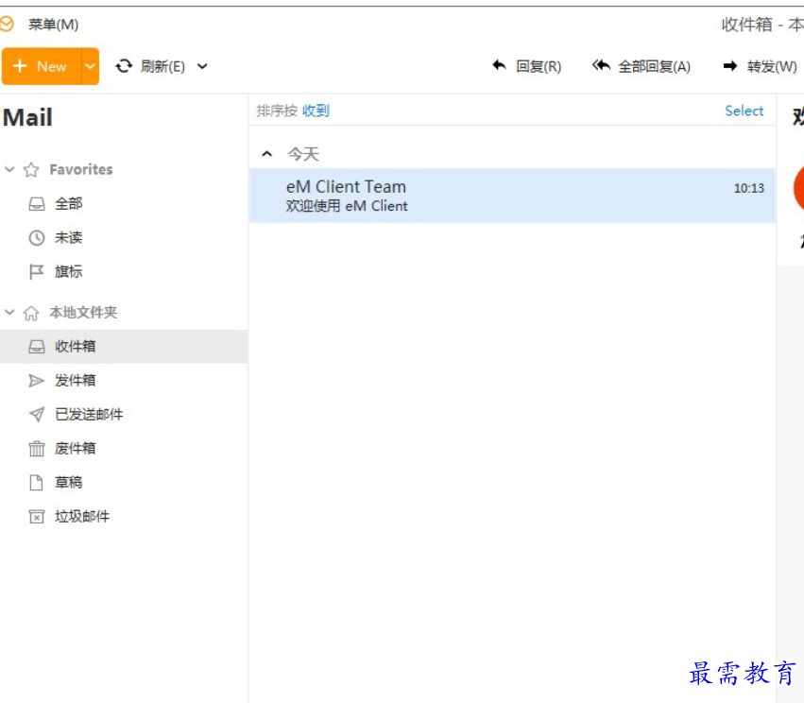
Task: Collapse the 今天 group chevron
Action: [266, 154]
